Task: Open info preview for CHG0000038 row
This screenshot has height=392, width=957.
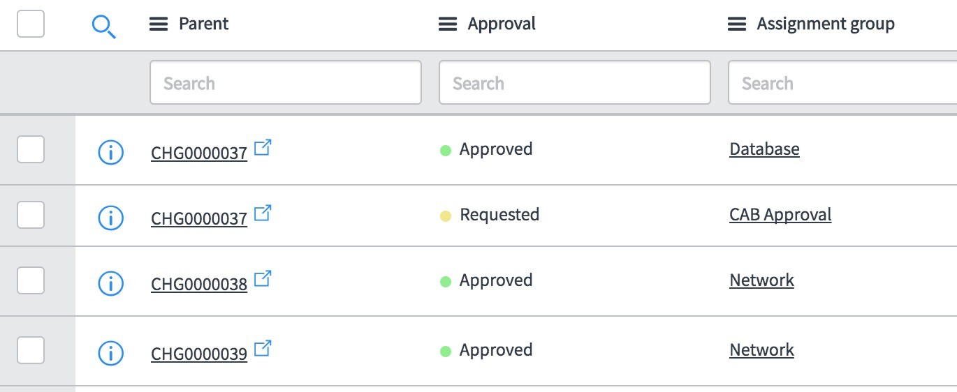Action: click(110, 283)
